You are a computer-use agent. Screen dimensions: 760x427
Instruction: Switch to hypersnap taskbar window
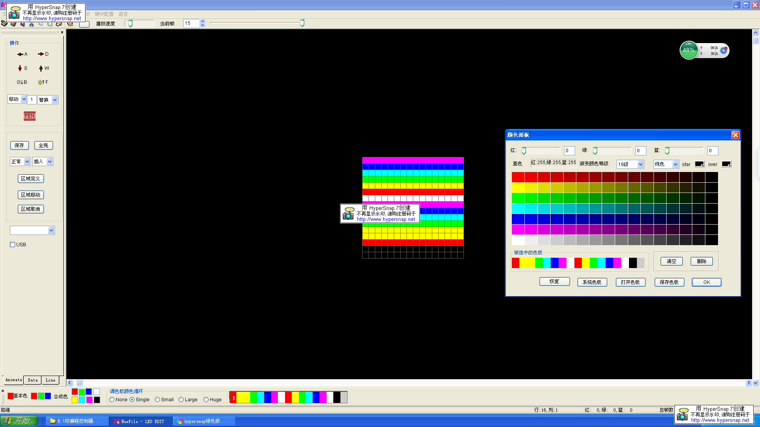click(205, 421)
